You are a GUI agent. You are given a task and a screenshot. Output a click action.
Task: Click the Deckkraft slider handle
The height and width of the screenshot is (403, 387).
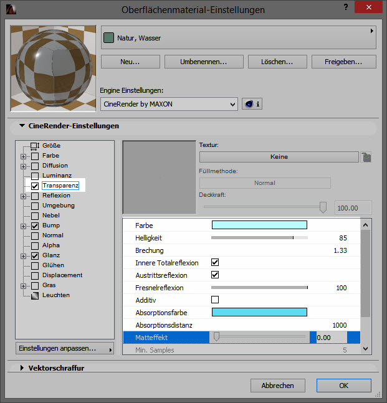point(323,207)
